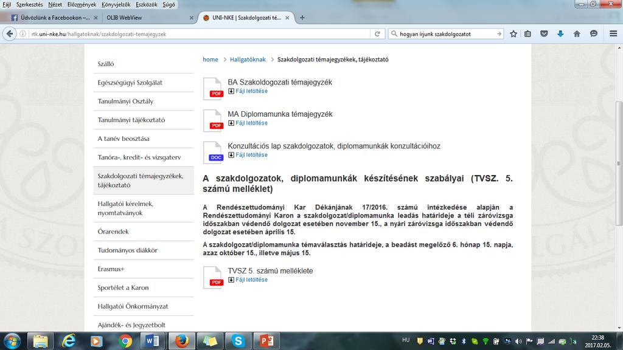The width and height of the screenshot is (623, 350).
Task: Open Tanulmányi Osztály in the sidebar
Action: pos(144,101)
